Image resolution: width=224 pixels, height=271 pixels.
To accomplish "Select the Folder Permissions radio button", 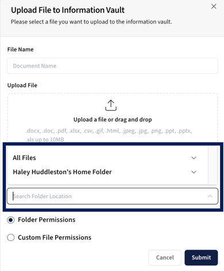I will pos(11,220).
